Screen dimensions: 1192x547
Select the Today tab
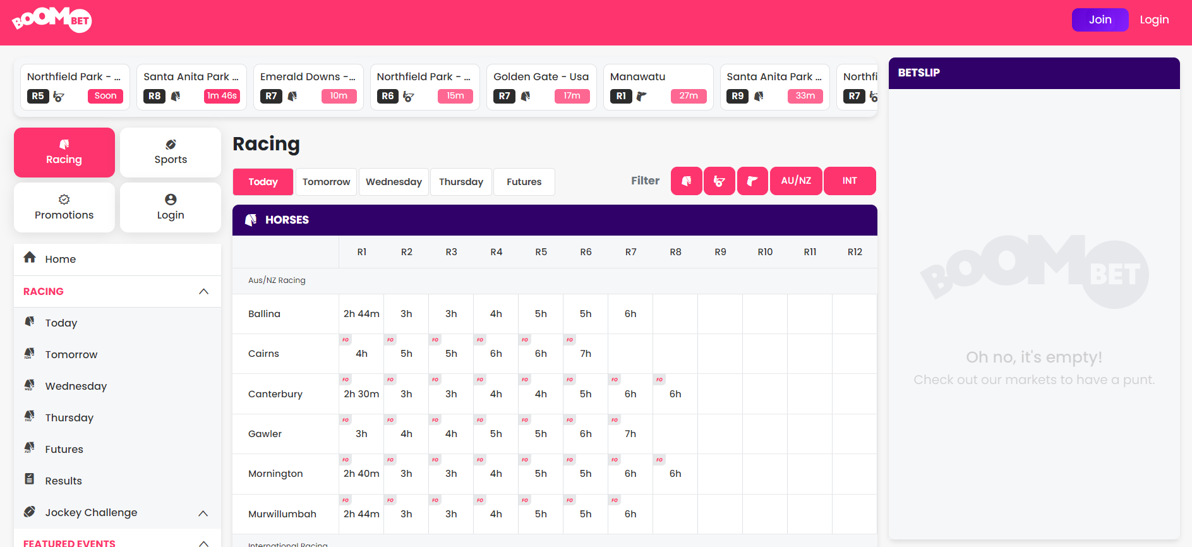263,182
